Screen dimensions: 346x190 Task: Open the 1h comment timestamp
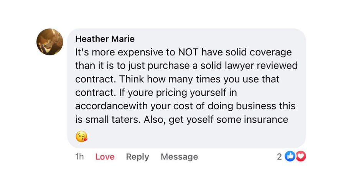coord(80,157)
